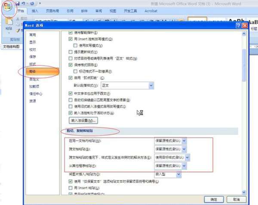Image resolution: width=258 pixels, height=205 pixels.
Task: Toggle 中文字体也应用于西文 checkbox
Action: (x=71, y=93)
